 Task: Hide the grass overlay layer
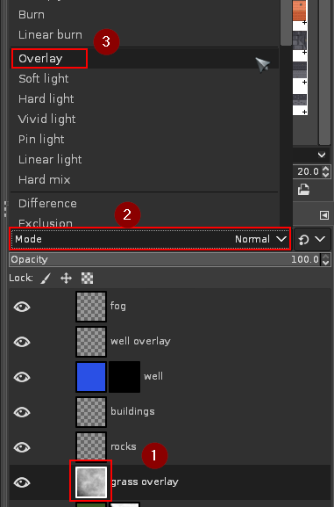click(22, 482)
